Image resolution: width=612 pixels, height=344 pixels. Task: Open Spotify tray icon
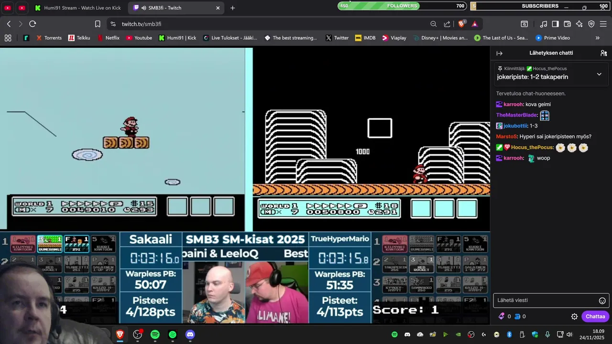[x=394, y=334]
